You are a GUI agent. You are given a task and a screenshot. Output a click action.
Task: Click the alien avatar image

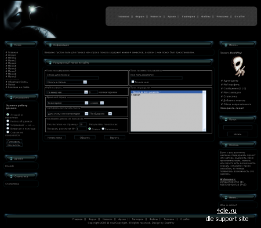tap(238, 66)
